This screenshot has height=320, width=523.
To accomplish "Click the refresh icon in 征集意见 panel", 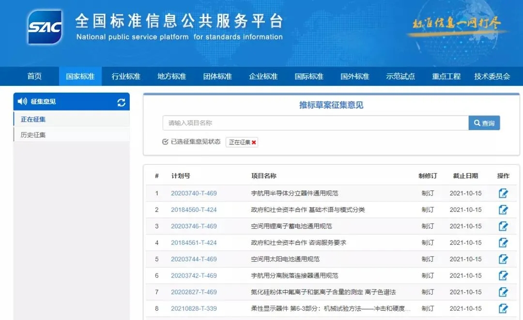I will 121,102.
